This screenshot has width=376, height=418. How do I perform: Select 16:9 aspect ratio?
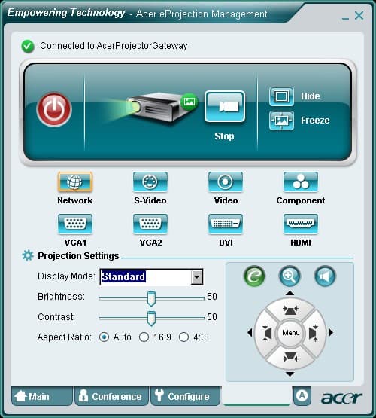[144, 337]
